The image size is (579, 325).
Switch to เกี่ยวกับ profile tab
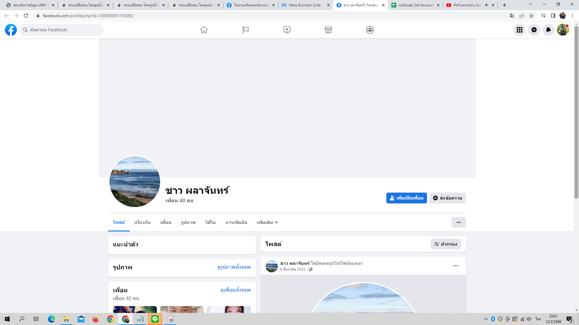[142, 222]
